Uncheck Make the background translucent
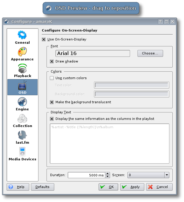 pyautogui.click(x=52, y=102)
